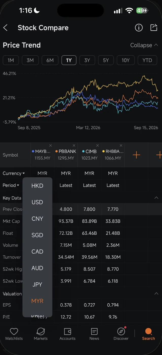Tap PBBANK prev close 4.800

pyautogui.click(x=66, y=209)
